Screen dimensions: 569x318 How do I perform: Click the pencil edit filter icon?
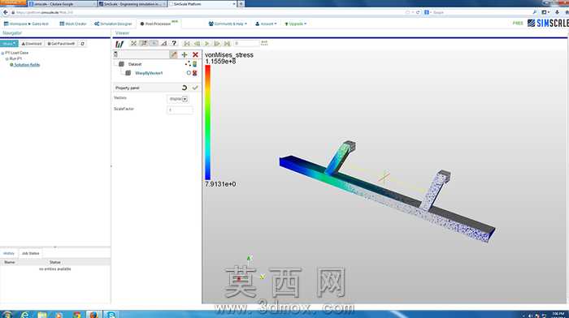click(173, 54)
